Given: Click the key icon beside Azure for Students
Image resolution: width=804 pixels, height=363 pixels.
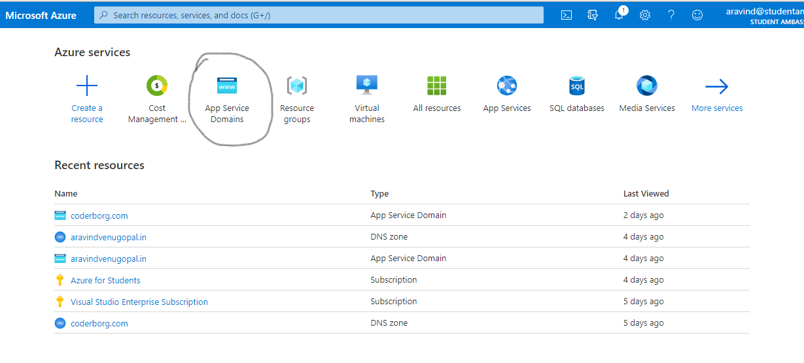Looking at the screenshot, I should click(60, 280).
